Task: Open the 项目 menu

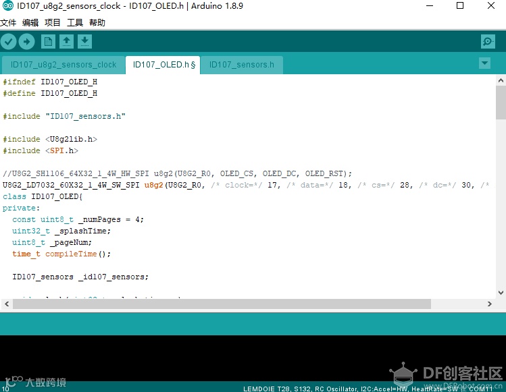Action: 53,22
